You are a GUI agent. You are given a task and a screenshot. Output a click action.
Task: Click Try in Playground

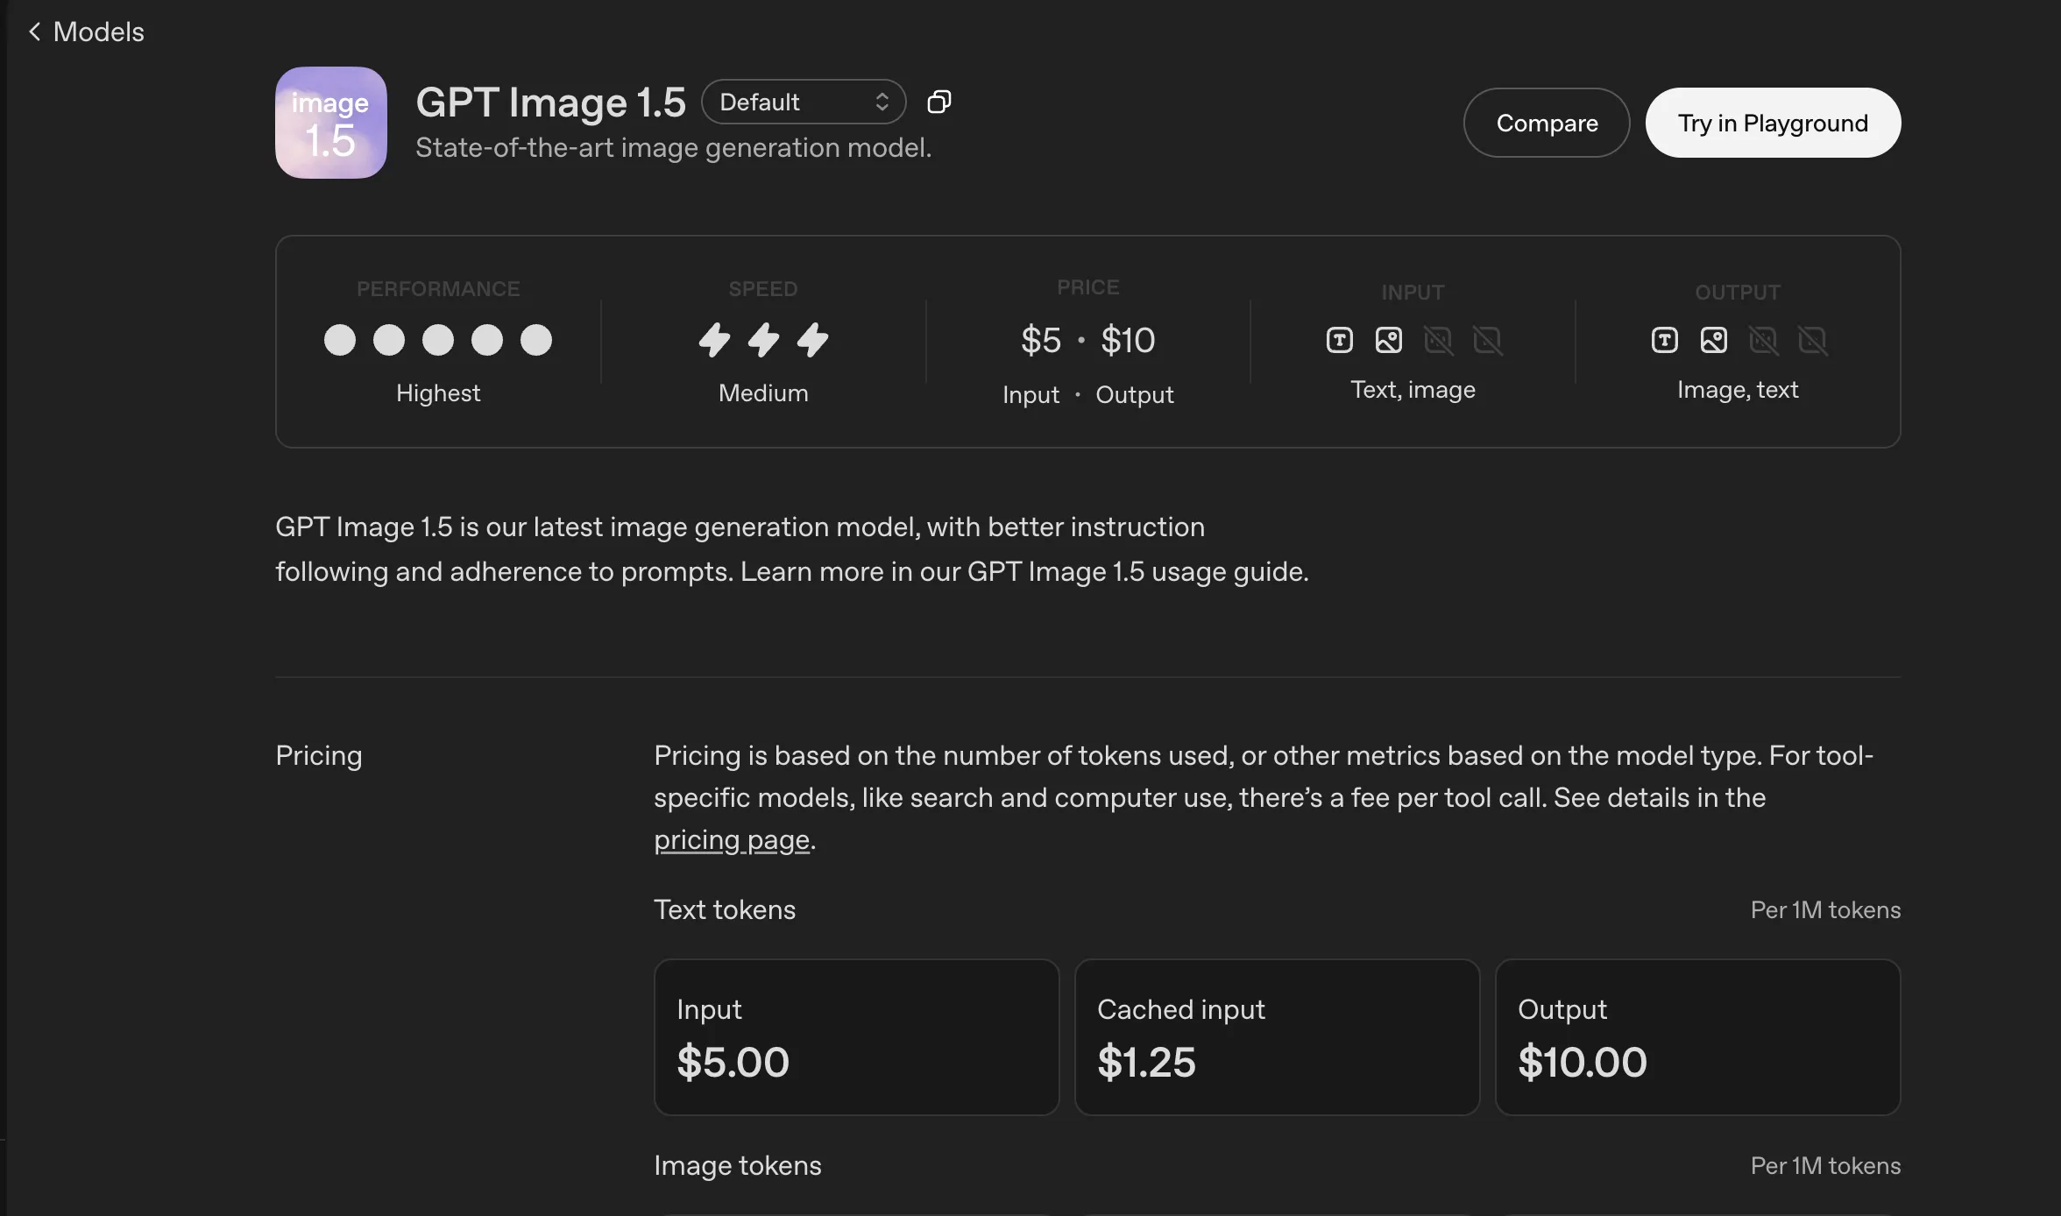coord(1772,123)
